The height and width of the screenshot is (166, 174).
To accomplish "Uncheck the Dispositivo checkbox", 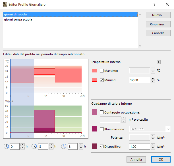I will [102, 147].
